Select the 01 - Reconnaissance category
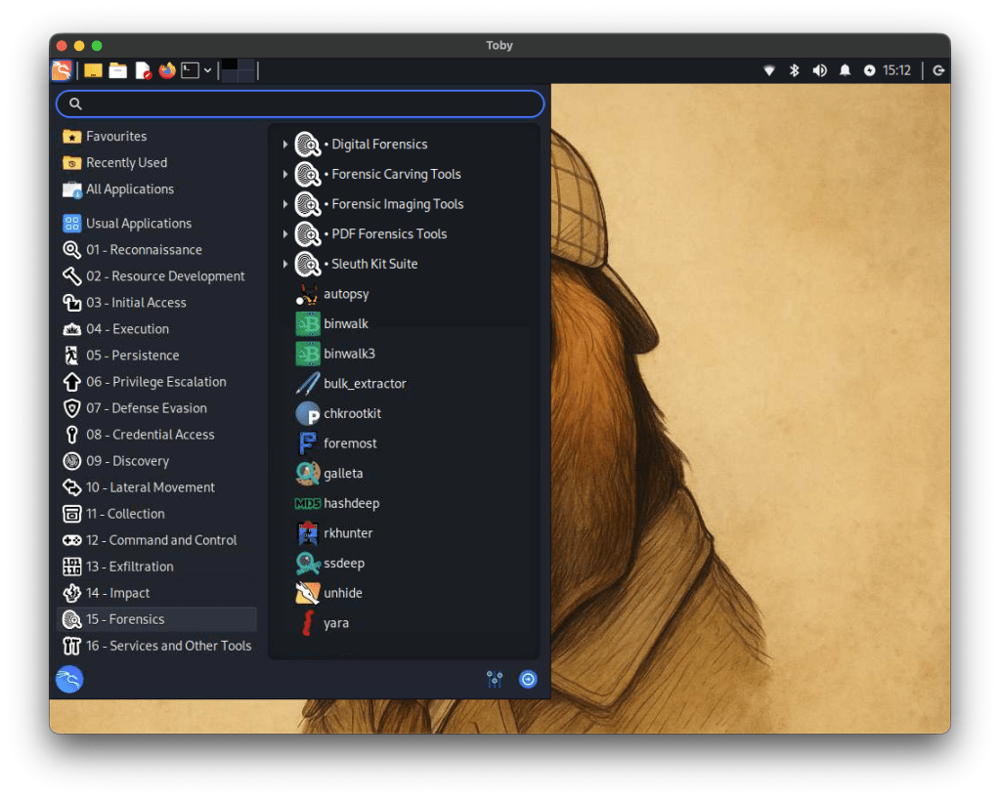 pos(143,250)
